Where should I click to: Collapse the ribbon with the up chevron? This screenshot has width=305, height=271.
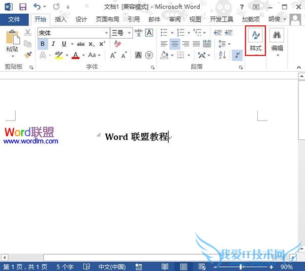click(x=299, y=67)
